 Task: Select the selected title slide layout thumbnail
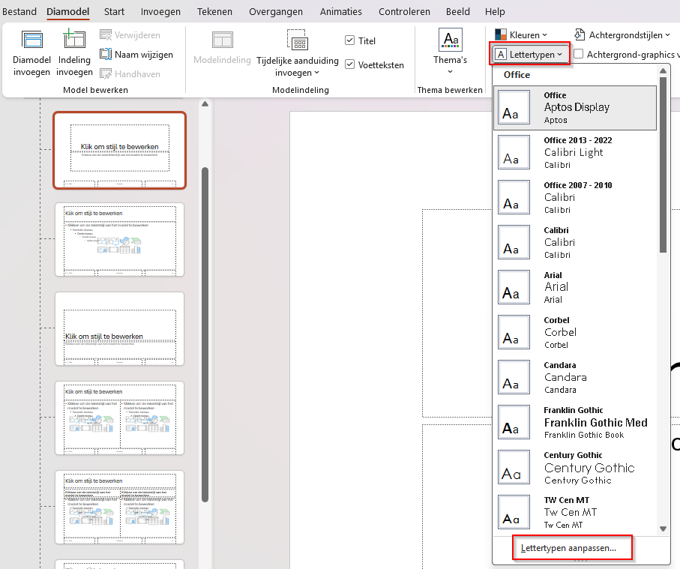coord(120,150)
